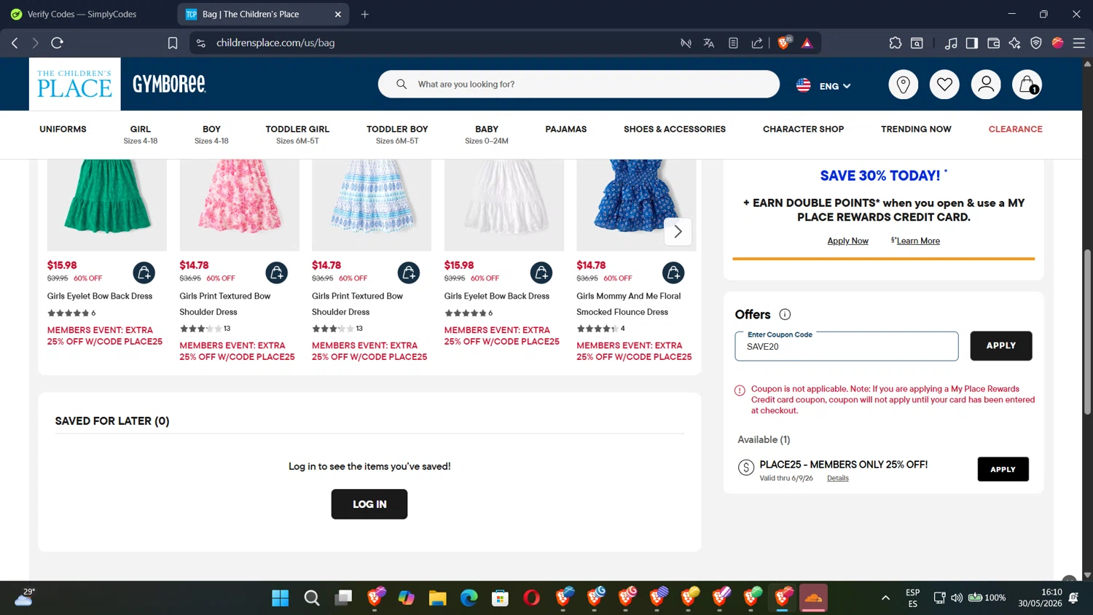
Task: Open a new browser tab
Action: tap(365, 14)
